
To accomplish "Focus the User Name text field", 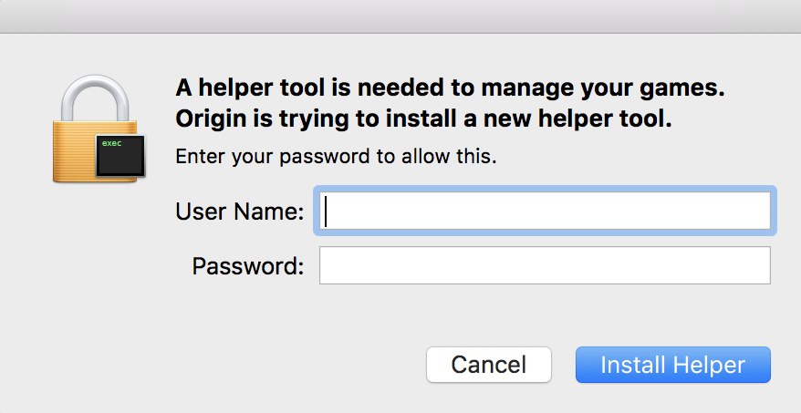I will pyautogui.click(x=546, y=212).
